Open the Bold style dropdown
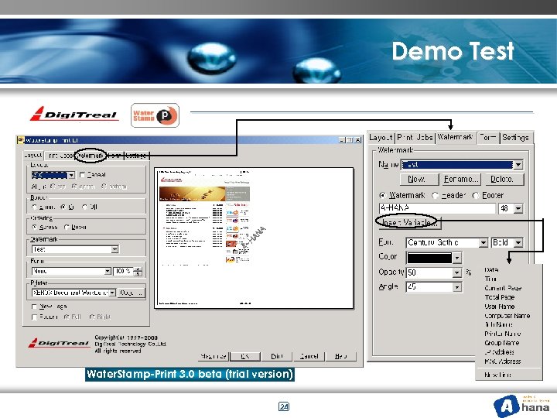This screenshot has width=557, height=418. coord(518,242)
